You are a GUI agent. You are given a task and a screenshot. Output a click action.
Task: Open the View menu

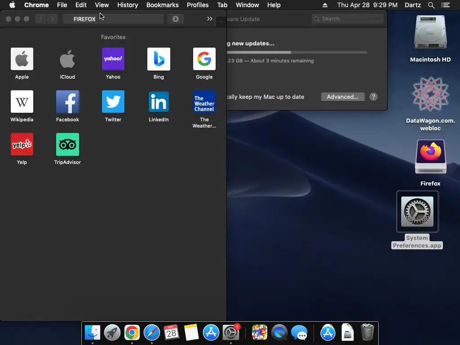102,5
